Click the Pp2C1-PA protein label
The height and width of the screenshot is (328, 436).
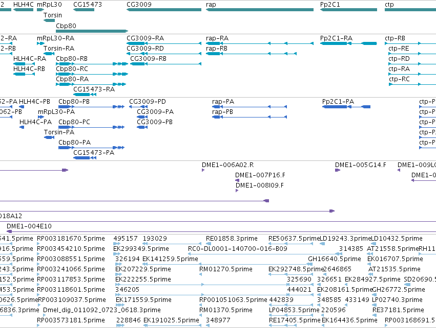(x=338, y=102)
